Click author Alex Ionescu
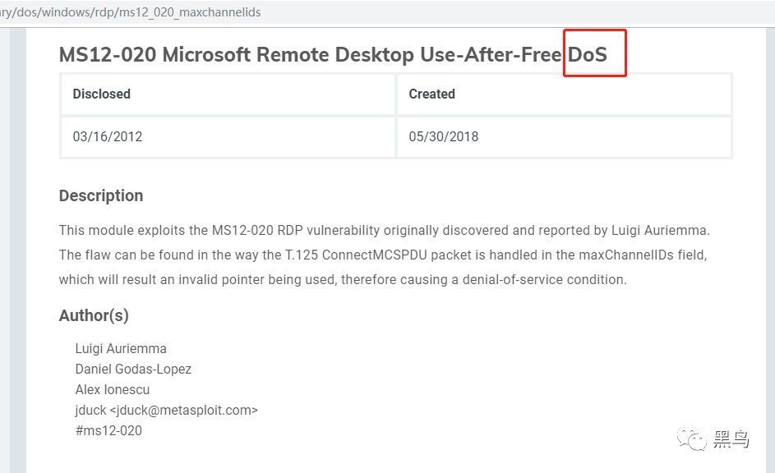The width and height of the screenshot is (775, 473). (x=113, y=389)
